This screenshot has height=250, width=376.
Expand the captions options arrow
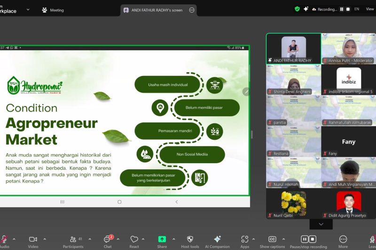pos(283,239)
